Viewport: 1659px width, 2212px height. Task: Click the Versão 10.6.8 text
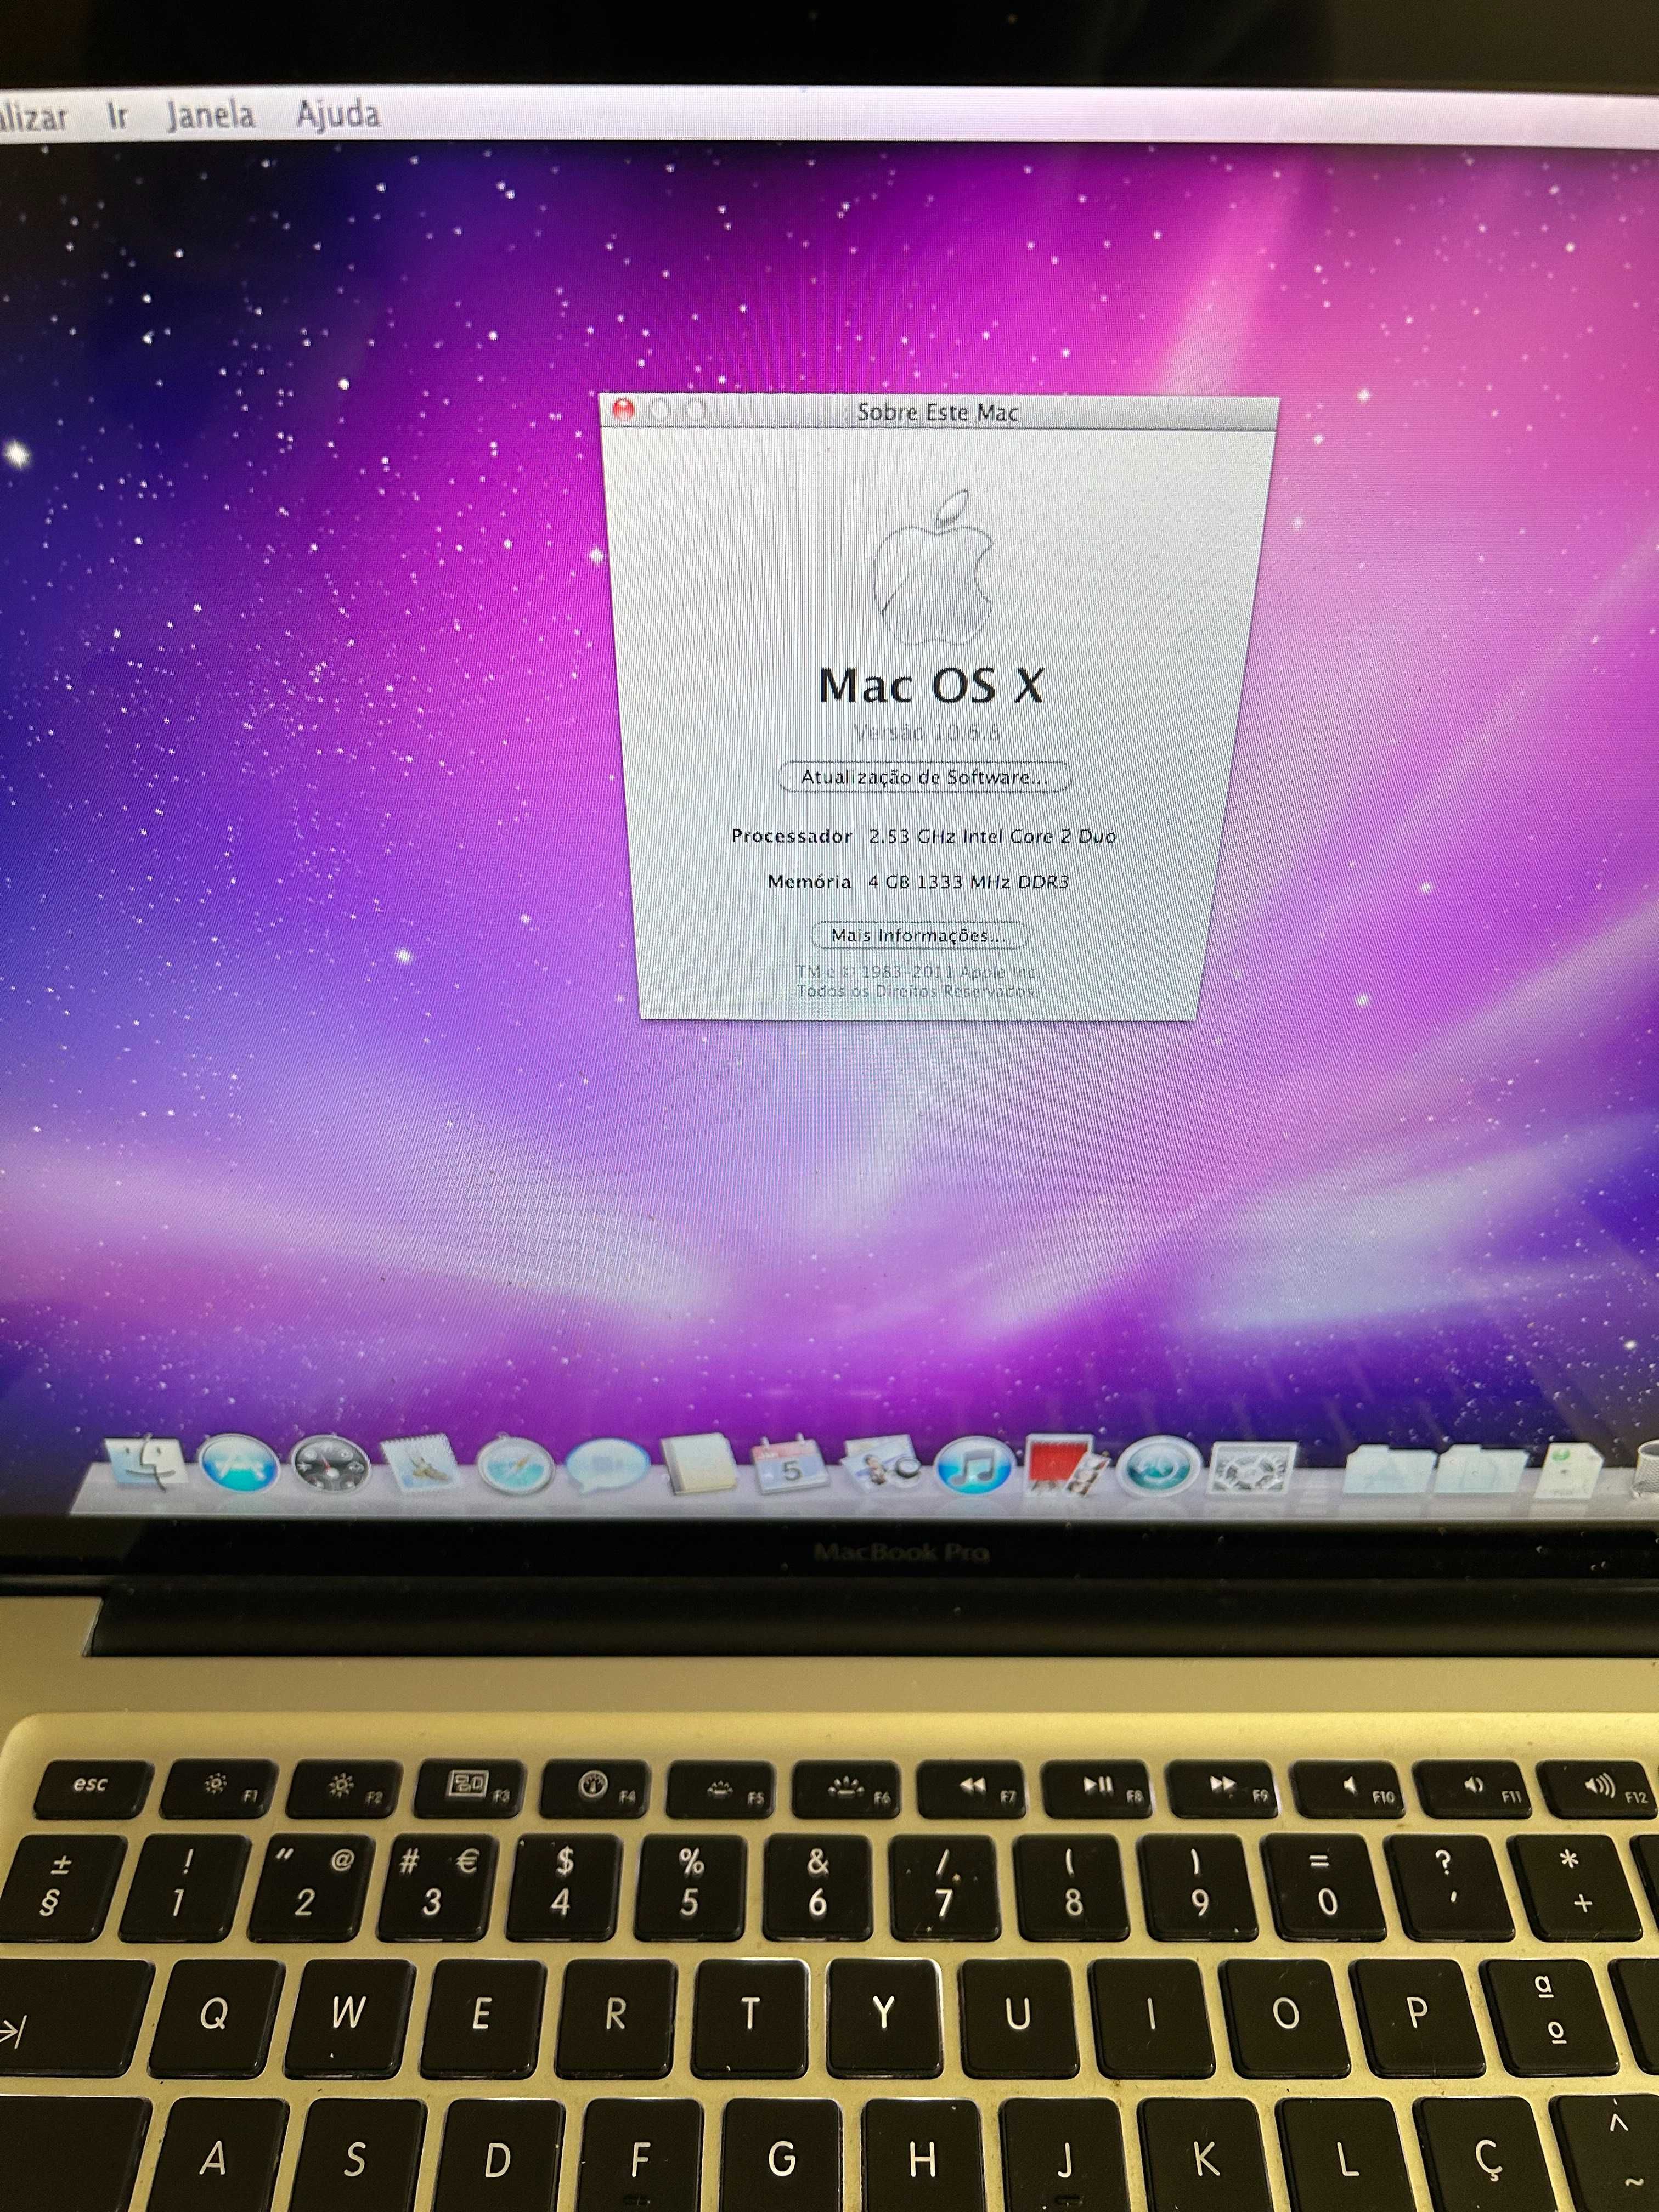pyautogui.click(x=927, y=732)
